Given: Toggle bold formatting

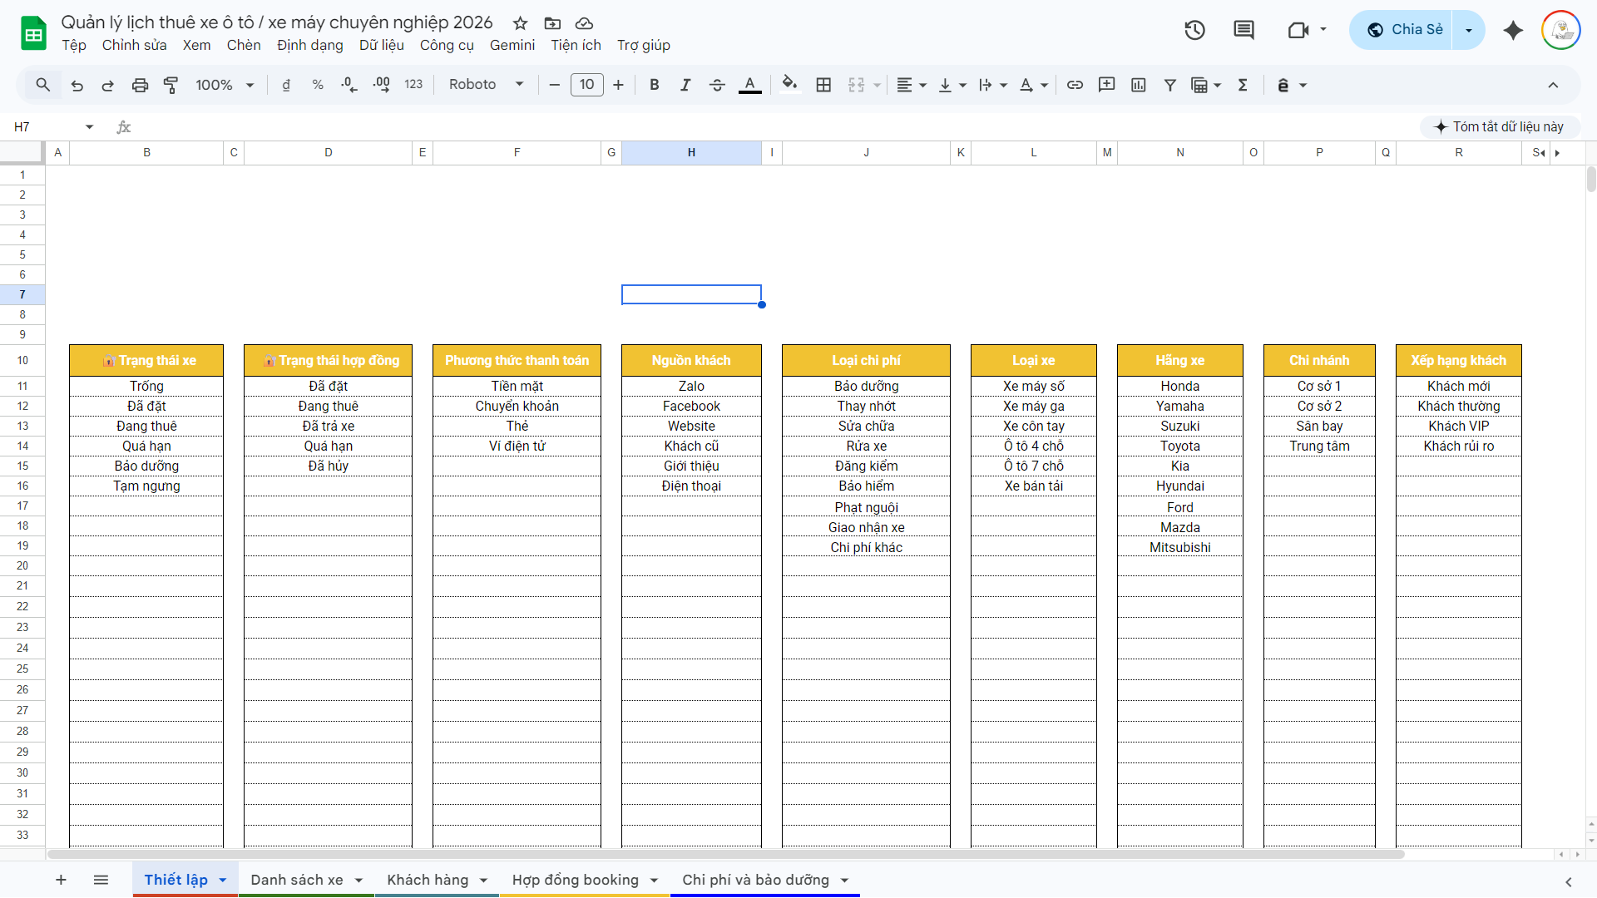Looking at the screenshot, I should [x=654, y=85].
